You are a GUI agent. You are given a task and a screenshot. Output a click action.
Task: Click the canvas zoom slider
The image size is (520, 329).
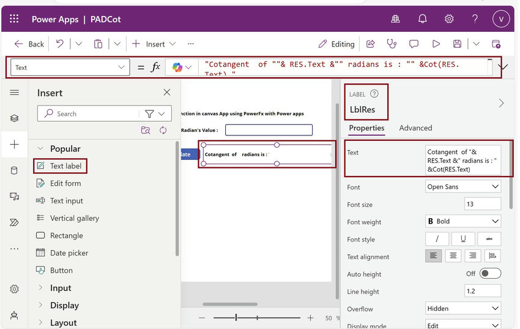257,318
